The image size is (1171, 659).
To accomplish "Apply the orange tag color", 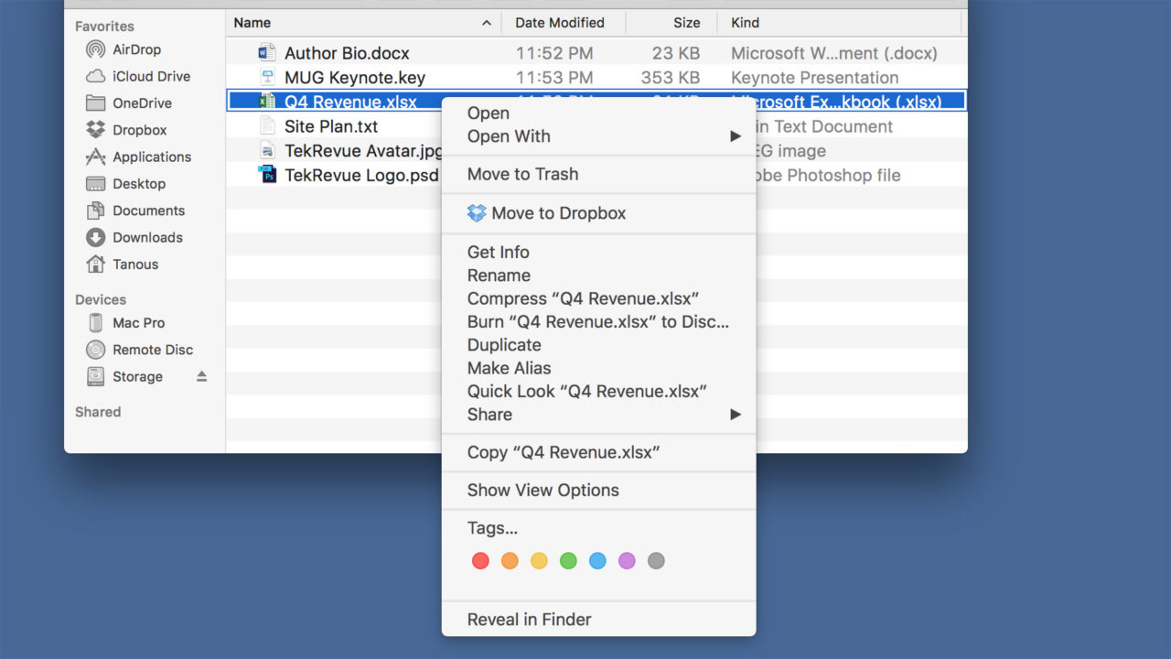I will point(510,561).
